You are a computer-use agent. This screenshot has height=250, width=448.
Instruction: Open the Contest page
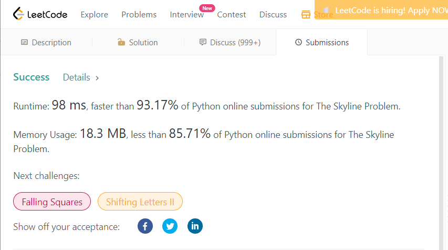tap(231, 15)
